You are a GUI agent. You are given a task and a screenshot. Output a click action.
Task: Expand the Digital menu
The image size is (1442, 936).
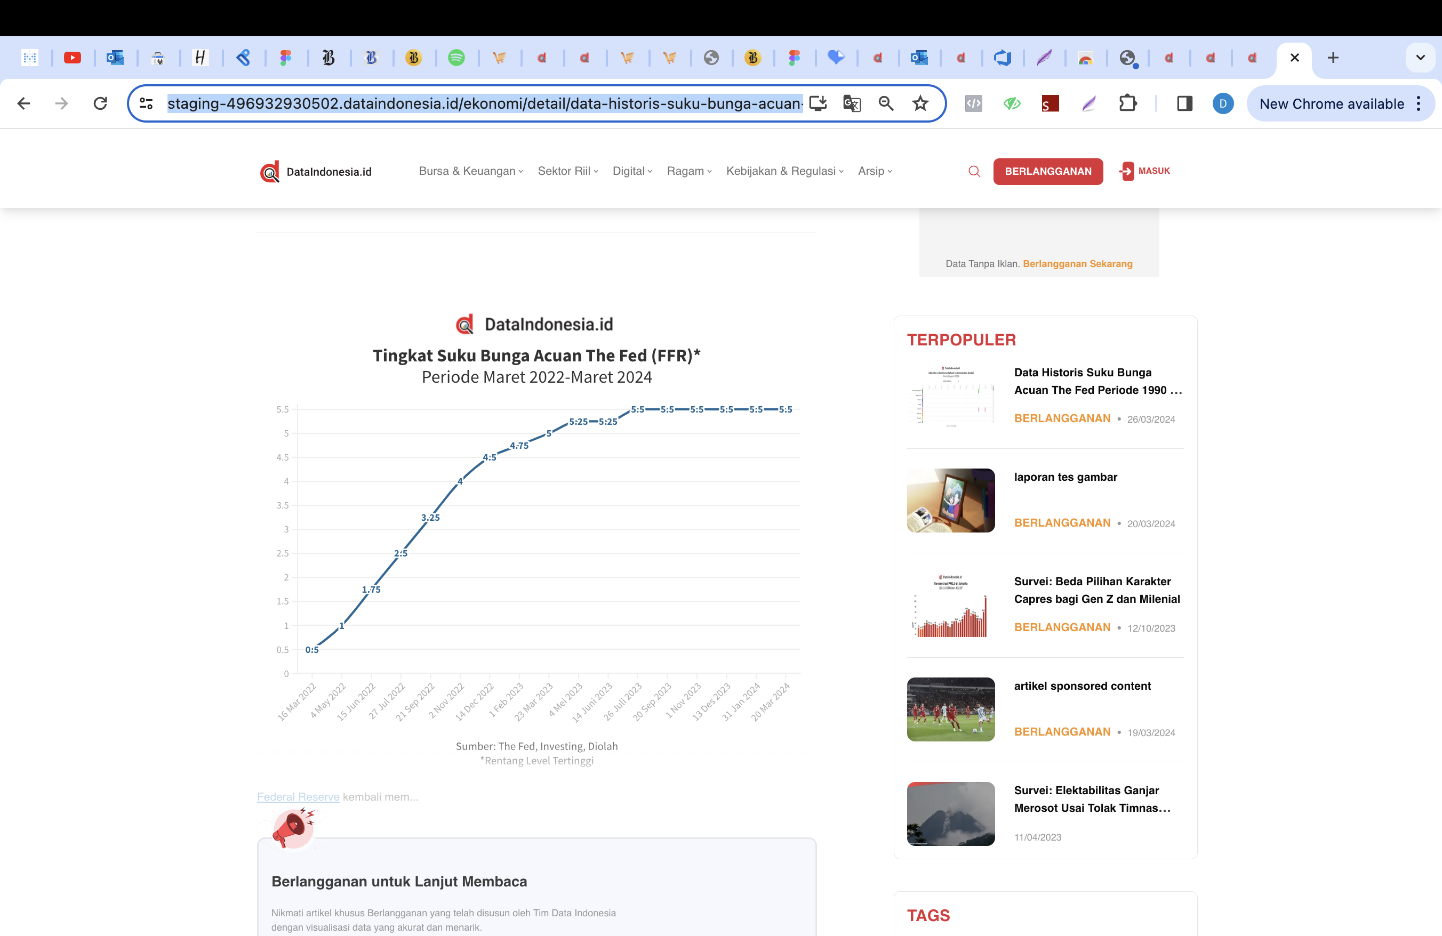point(632,171)
